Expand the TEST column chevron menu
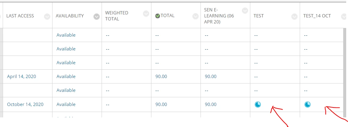The image size is (348, 127). click(x=294, y=17)
